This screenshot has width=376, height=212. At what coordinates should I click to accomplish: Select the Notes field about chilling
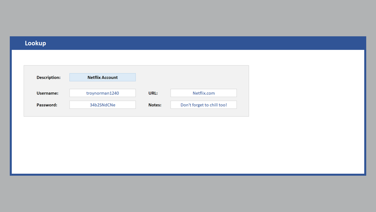(203, 105)
